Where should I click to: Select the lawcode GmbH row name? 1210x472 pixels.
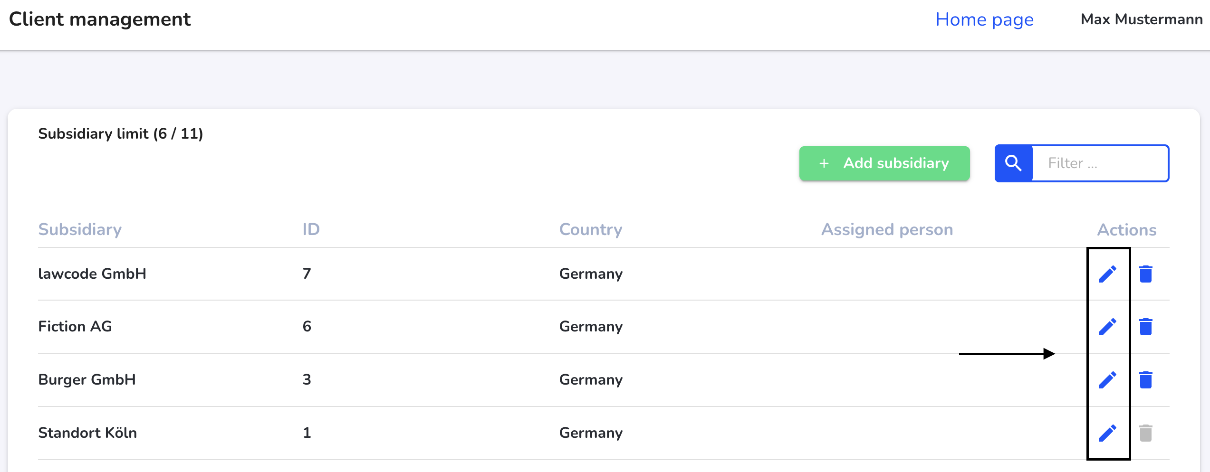coord(92,274)
